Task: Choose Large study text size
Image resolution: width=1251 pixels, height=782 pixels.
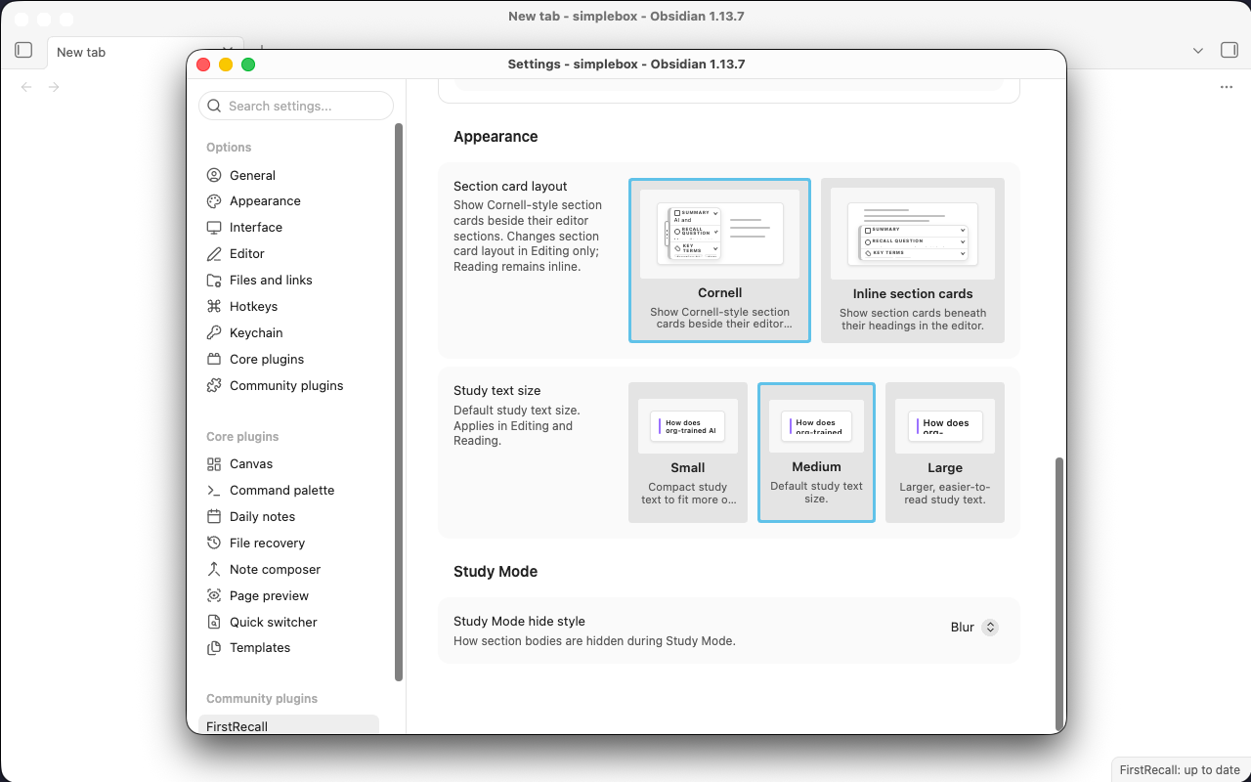Action: [x=945, y=453]
